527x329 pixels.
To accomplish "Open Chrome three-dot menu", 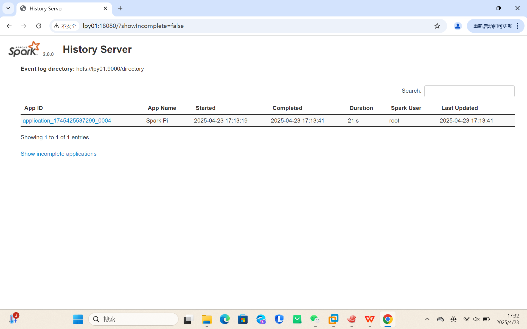I will click(517, 26).
